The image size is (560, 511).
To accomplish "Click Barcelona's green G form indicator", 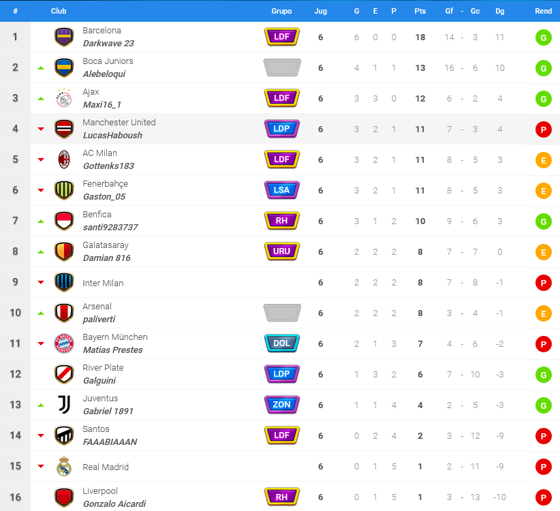I will pyautogui.click(x=543, y=37).
